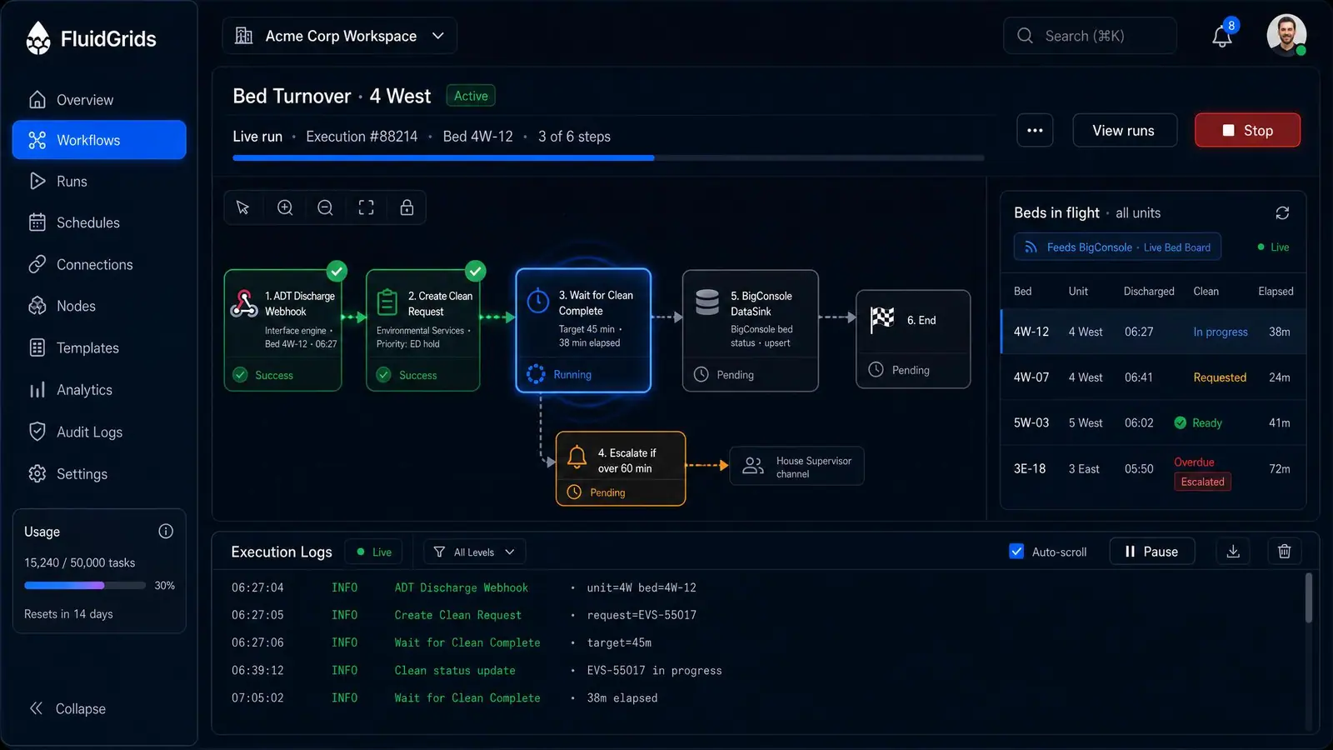Zoom out on the workflow canvas
Screen dimensions: 1333x750
coord(326,207)
